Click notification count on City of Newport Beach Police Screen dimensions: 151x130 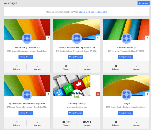[x=48, y=94]
